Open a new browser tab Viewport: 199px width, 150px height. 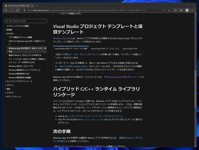36,6
